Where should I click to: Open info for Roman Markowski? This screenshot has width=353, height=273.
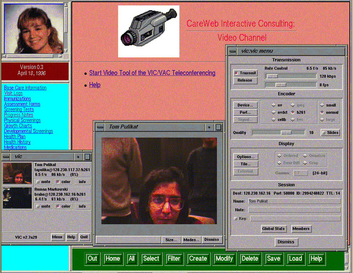(82, 206)
